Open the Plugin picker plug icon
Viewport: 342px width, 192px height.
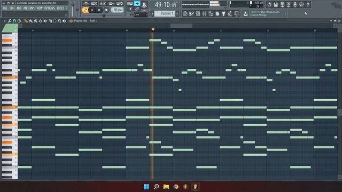[223, 14]
